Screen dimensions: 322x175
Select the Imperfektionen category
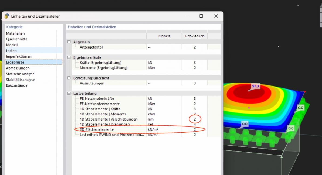(19, 56)
